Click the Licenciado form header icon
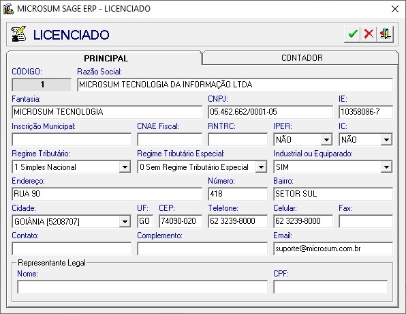 click(18, 34)
